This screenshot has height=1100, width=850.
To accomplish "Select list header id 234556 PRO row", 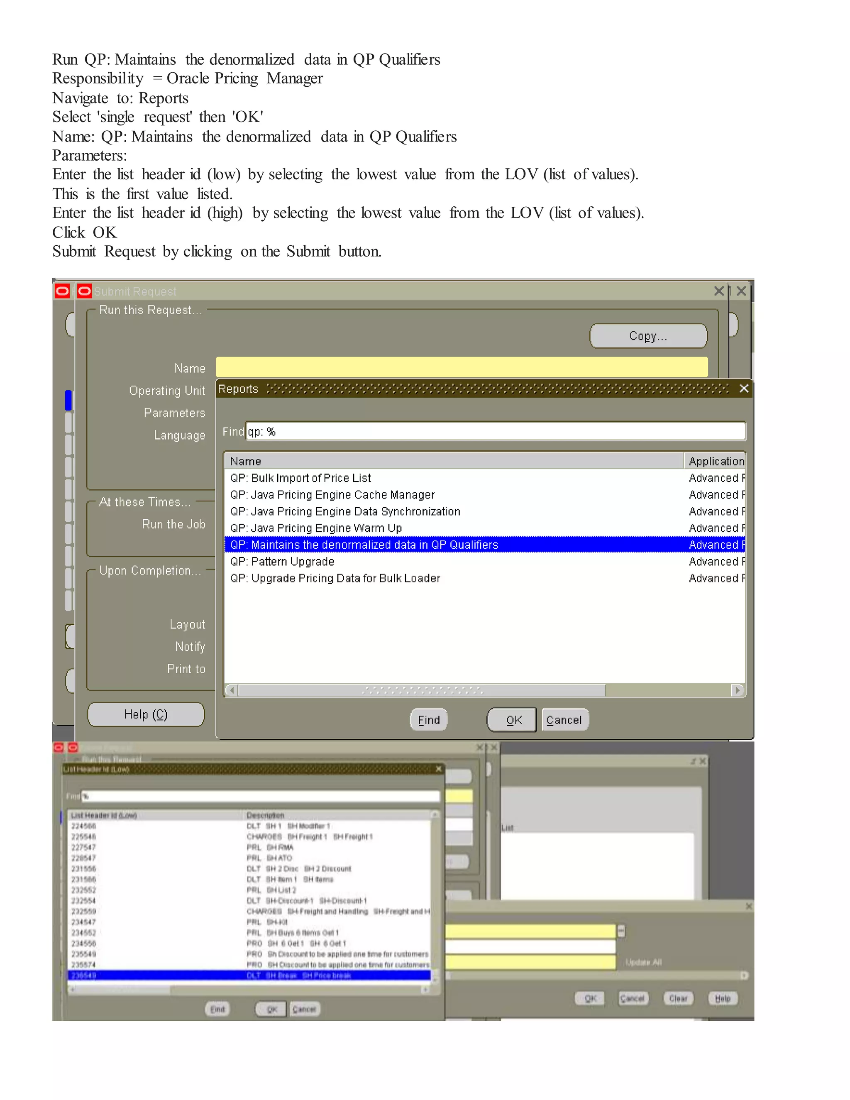I will (249, 944).
